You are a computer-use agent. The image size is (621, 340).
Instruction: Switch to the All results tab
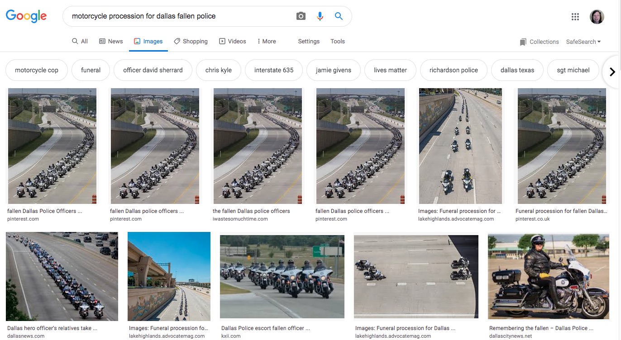[80, 41]
